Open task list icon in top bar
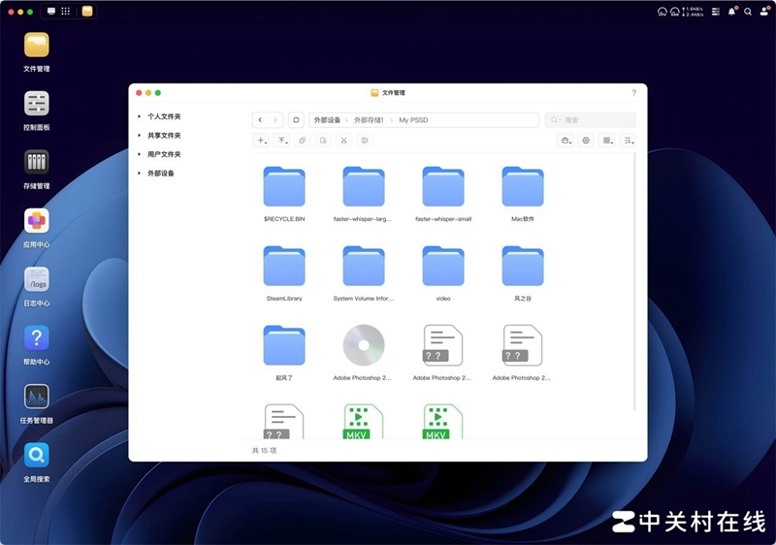 coord(716,12)
